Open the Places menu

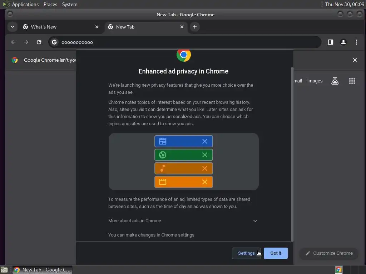tap(50, 4)
